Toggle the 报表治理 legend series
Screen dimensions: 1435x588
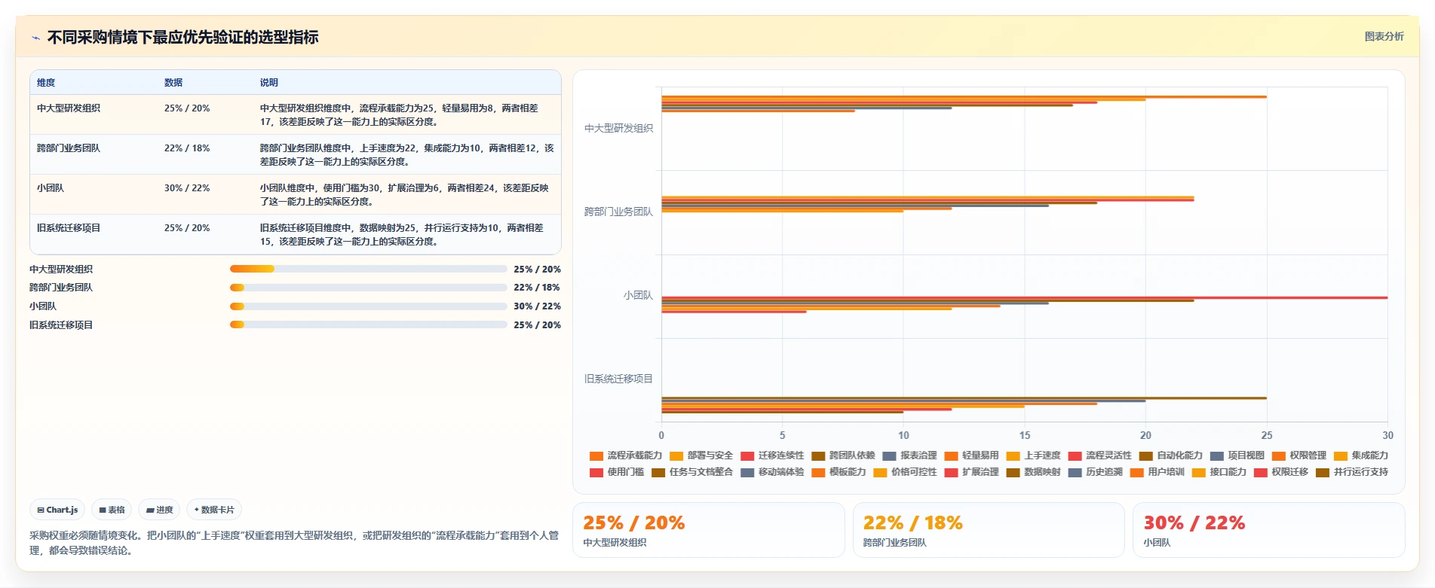click(x=909, y=455)
